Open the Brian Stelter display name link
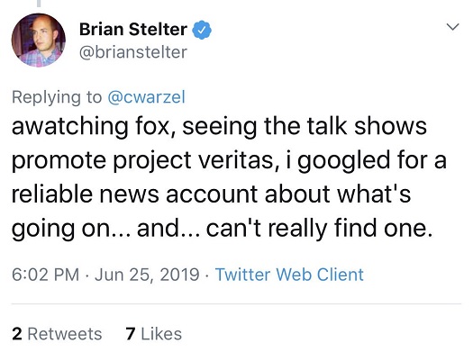Screen dimensions: 473x352 coord(133,29)
